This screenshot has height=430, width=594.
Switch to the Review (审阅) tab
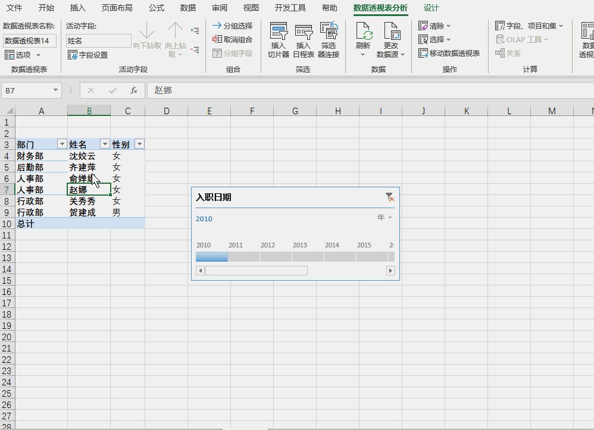(x=220, y=8)
